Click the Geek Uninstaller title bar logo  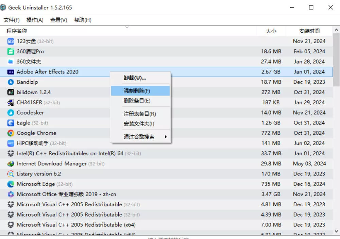pyautogui.click(x=3, y=7)
